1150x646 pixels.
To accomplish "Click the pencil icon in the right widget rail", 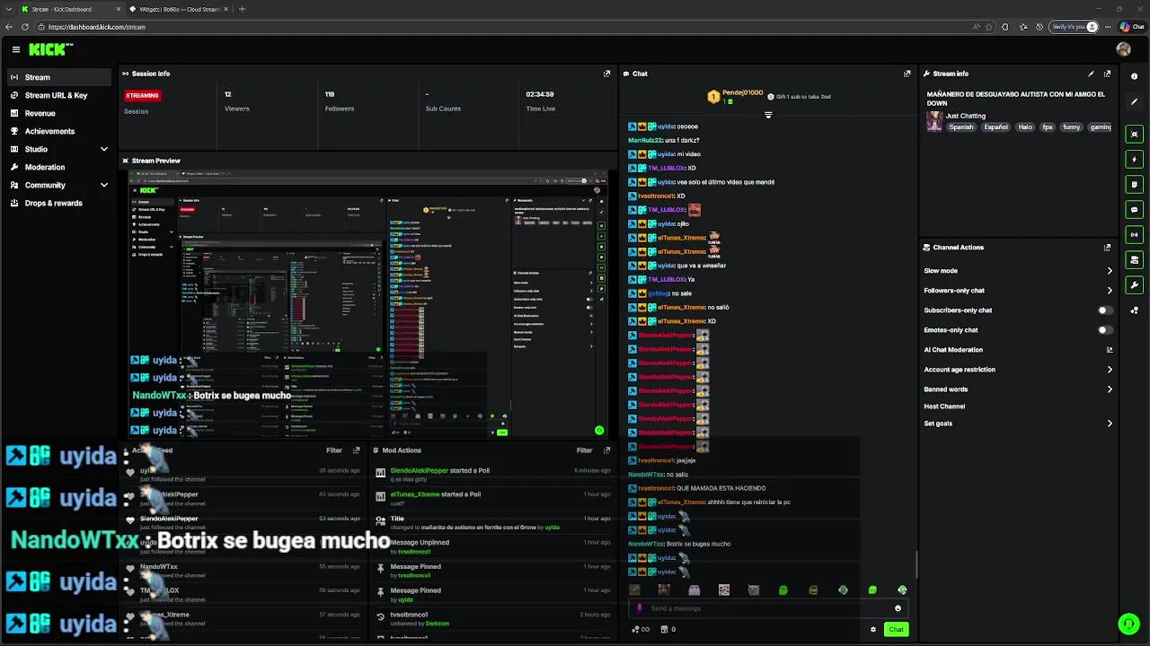I will pyautogui.click(x=1135, y=101).
